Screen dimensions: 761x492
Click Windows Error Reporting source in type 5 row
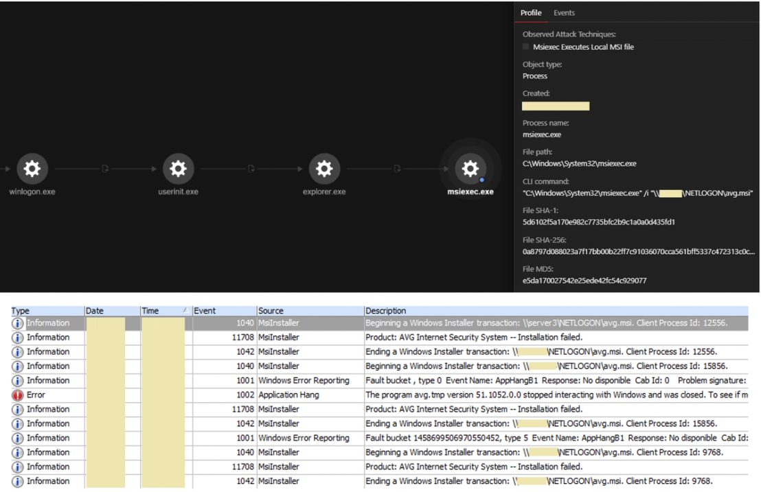point(304,438)
